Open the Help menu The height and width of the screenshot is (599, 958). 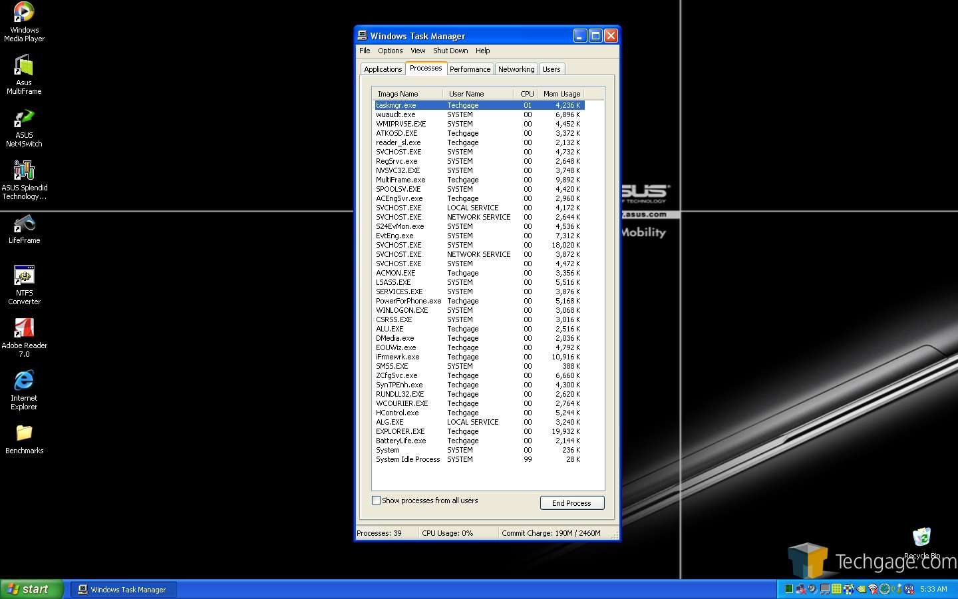tap(482, 51)
